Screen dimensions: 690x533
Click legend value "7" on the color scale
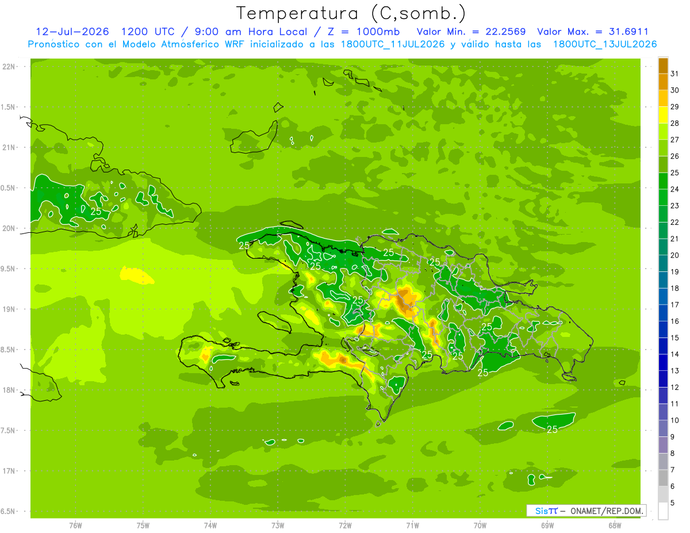pyautogui.click(x=673, y=470)
